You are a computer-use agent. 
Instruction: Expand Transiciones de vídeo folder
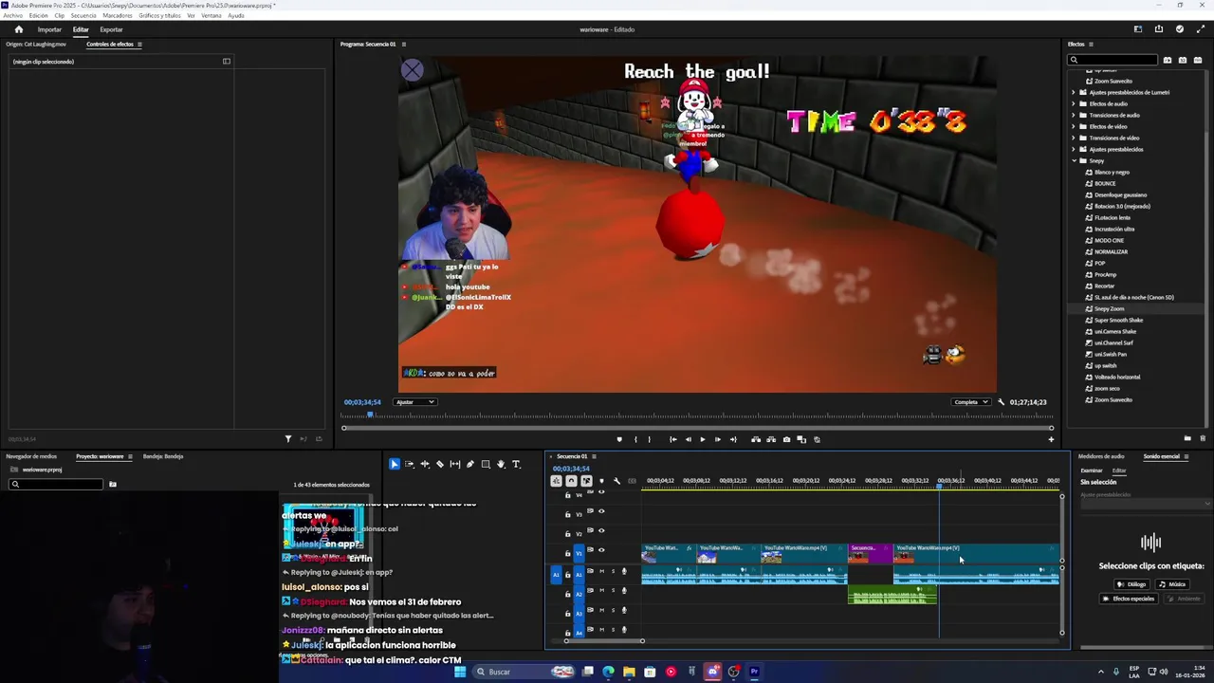1074,138
